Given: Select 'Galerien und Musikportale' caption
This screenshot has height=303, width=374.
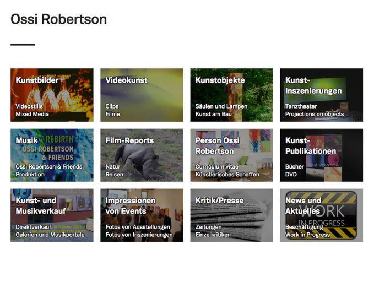Looking at the screenshot, I should pos(50,235).
